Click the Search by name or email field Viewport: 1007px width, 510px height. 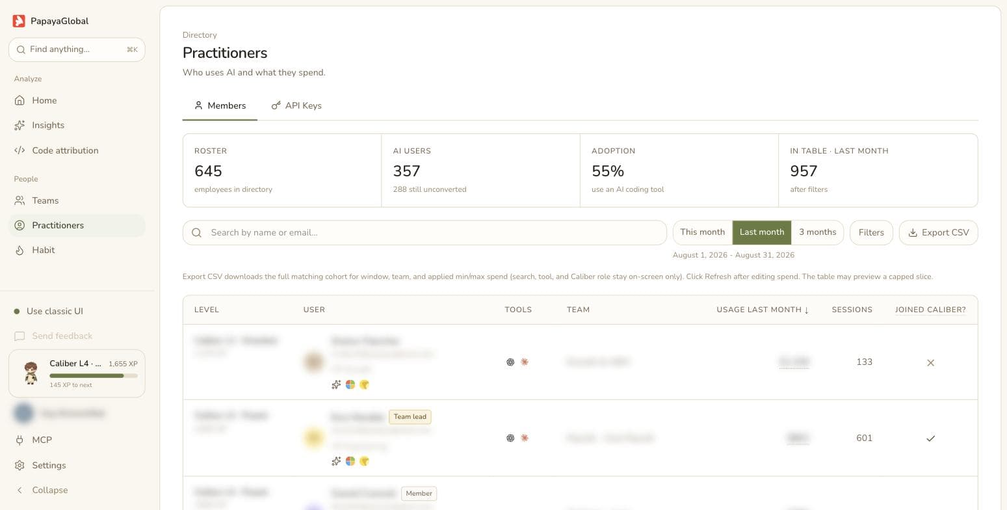425,232
